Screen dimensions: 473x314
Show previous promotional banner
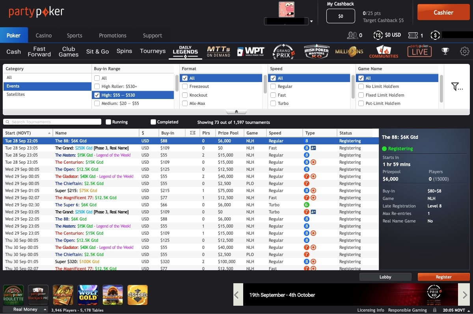pos(238,294)
